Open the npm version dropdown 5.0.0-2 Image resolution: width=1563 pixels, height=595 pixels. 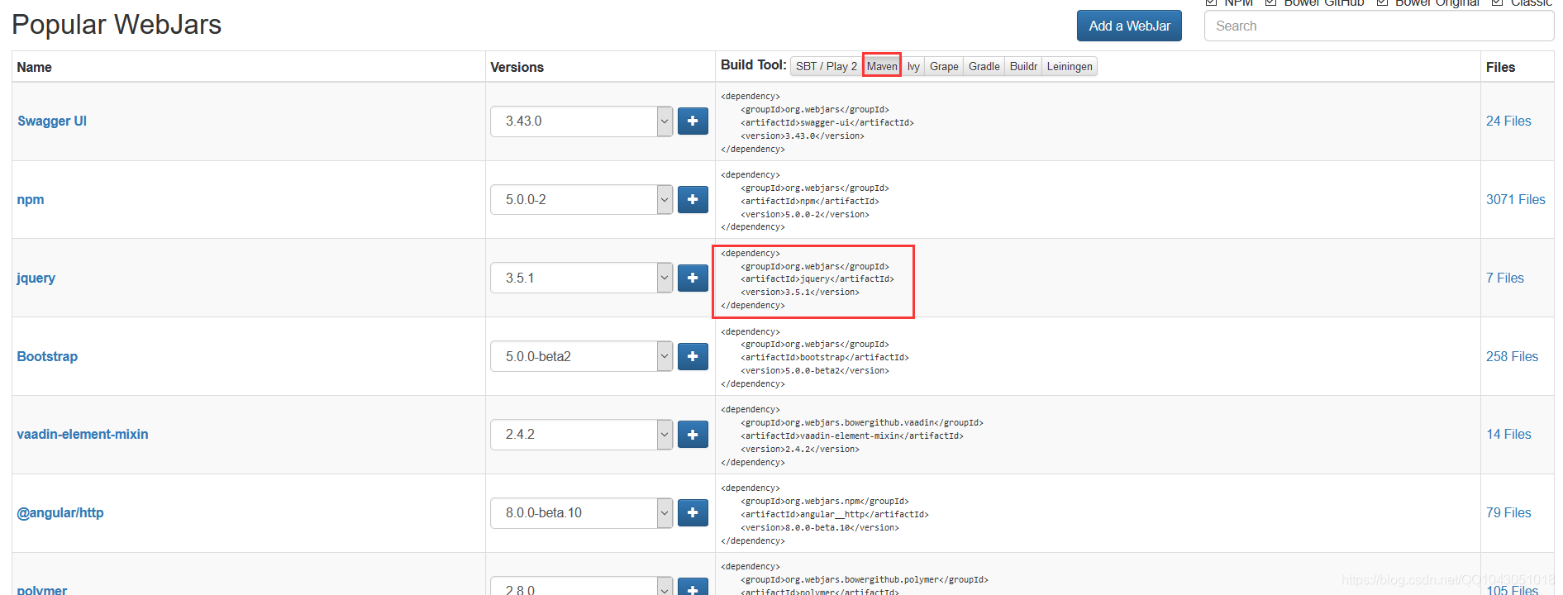click(581, 199)
